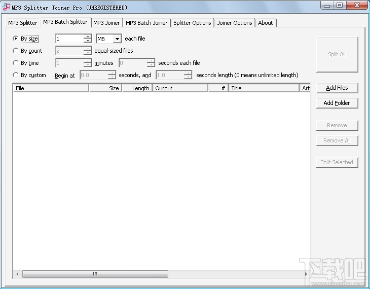Click the size value input field
This screenshot has width=370, height=289.
(x=69, y=39)
